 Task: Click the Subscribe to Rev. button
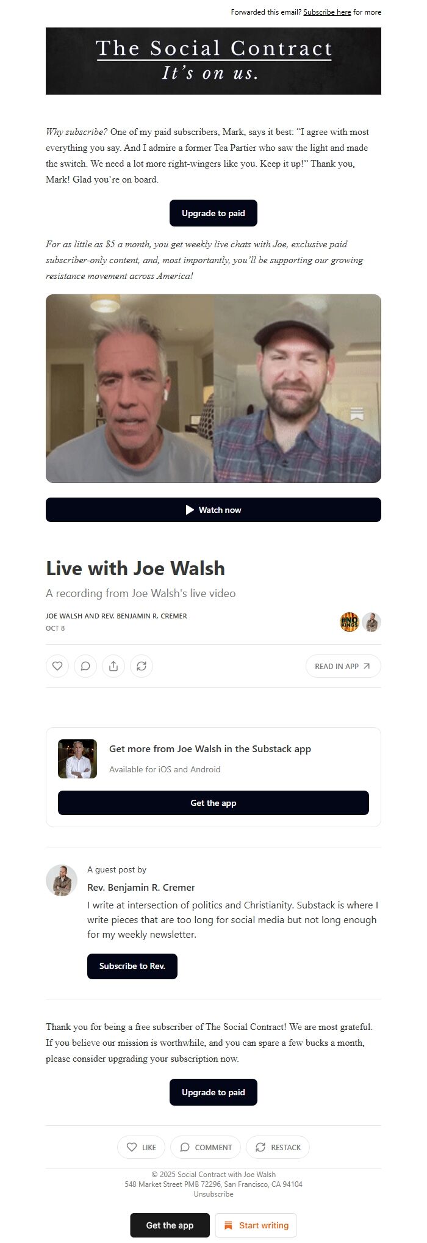[132, 966]
